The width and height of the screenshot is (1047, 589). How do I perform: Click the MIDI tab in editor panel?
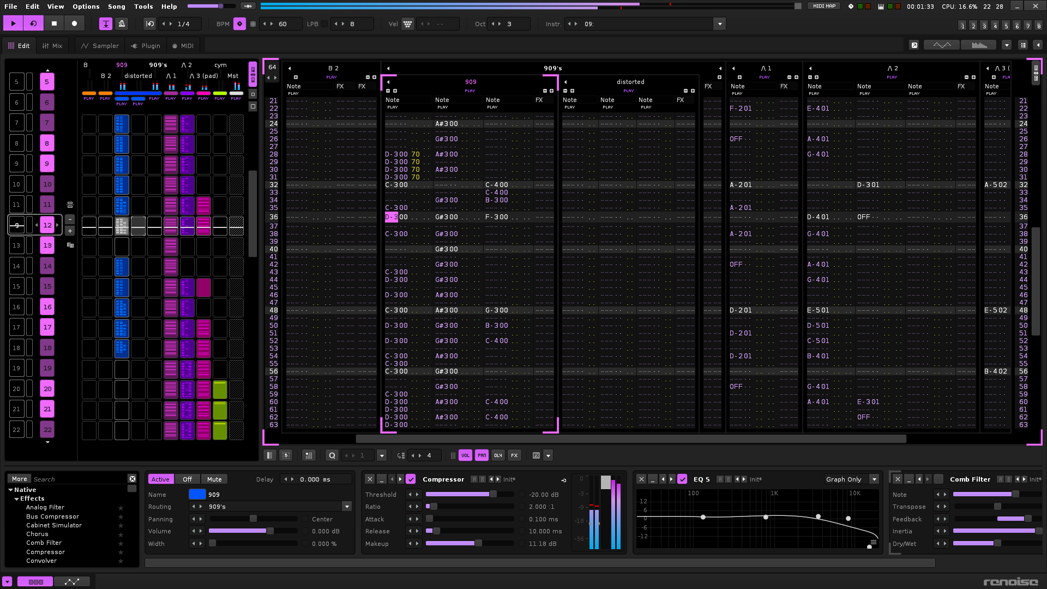coord(185,45)
